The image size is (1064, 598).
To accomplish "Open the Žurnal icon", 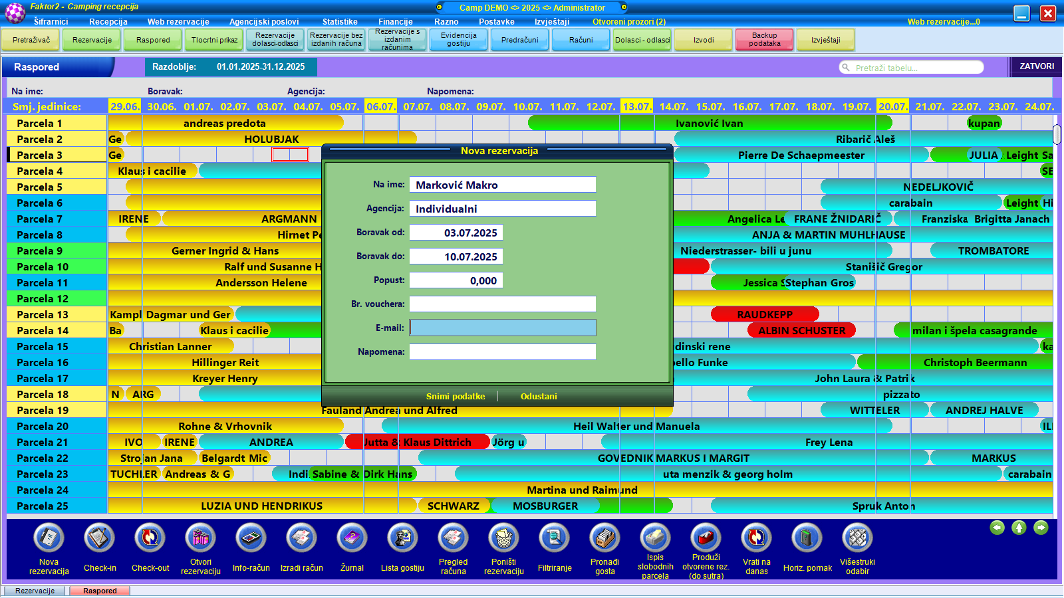I will pyautogui.click(x=352, y=538).
